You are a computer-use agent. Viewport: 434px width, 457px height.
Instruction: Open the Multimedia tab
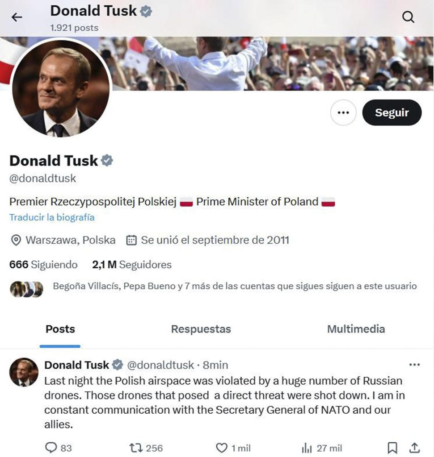[x=356, y=329]
